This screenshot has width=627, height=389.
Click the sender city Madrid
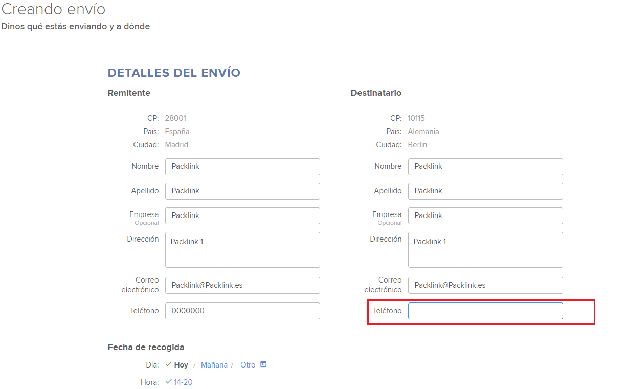click(x=176, y=145)
